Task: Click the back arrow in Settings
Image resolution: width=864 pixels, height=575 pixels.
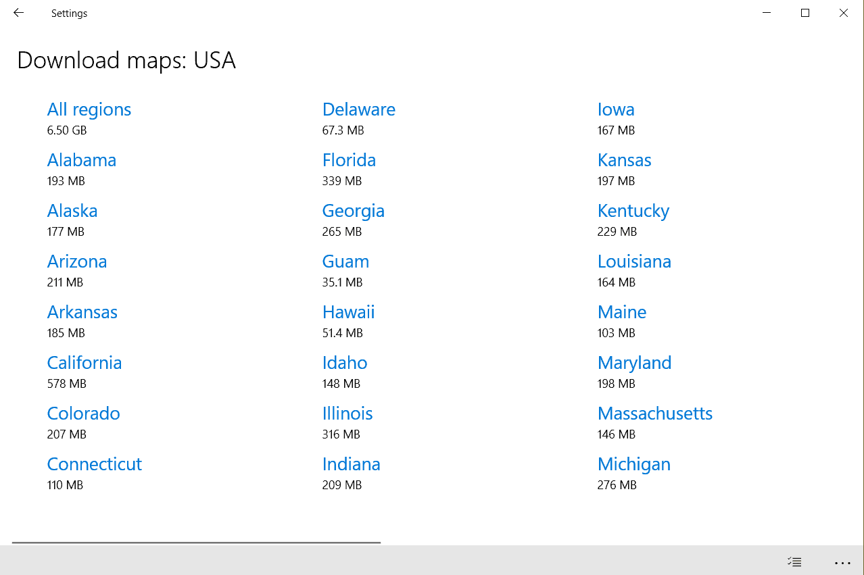Action: point(18,12)
